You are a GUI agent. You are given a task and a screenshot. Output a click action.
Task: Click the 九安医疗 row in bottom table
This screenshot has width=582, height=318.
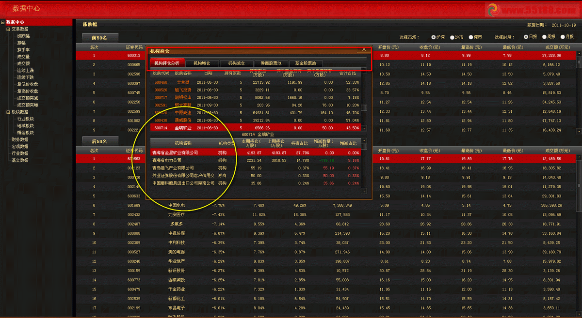pyautogui.click(x=326, y=214)
